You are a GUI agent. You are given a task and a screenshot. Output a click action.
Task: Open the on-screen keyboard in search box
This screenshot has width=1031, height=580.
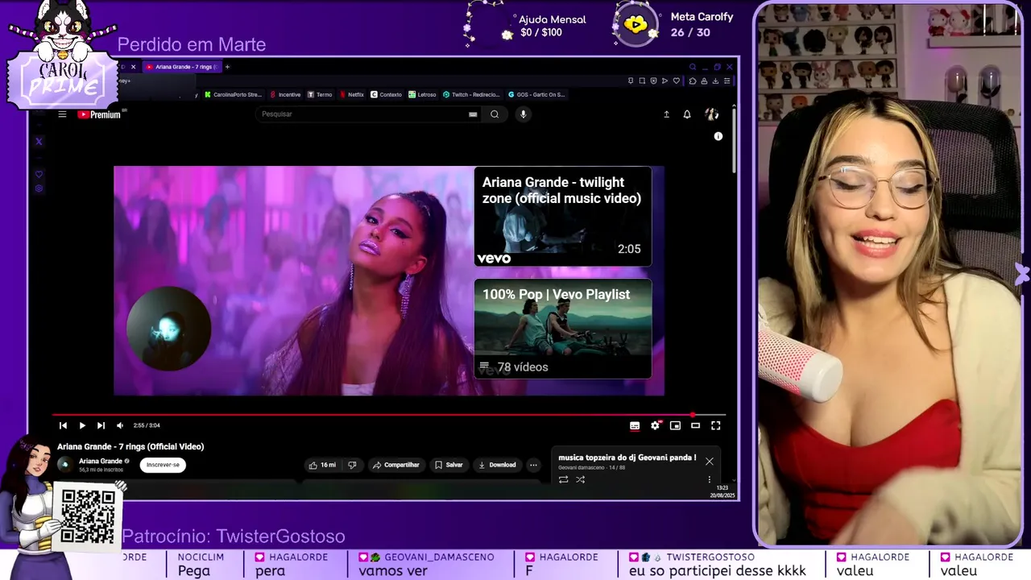click(473, 114)
